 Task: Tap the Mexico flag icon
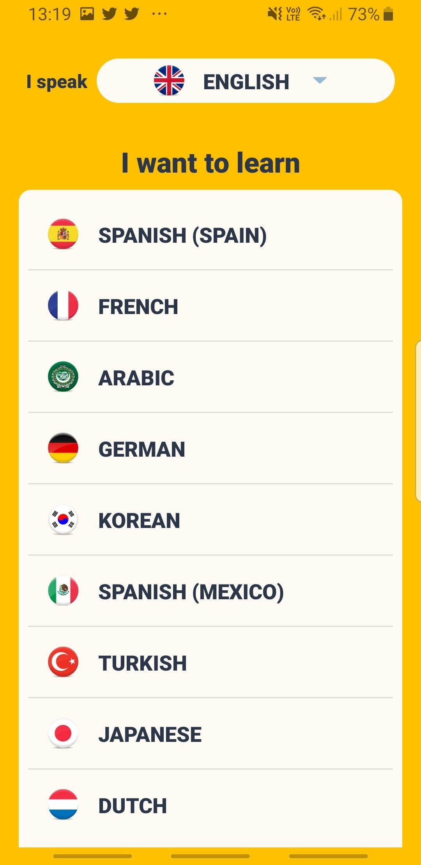(x=63, y=591)
